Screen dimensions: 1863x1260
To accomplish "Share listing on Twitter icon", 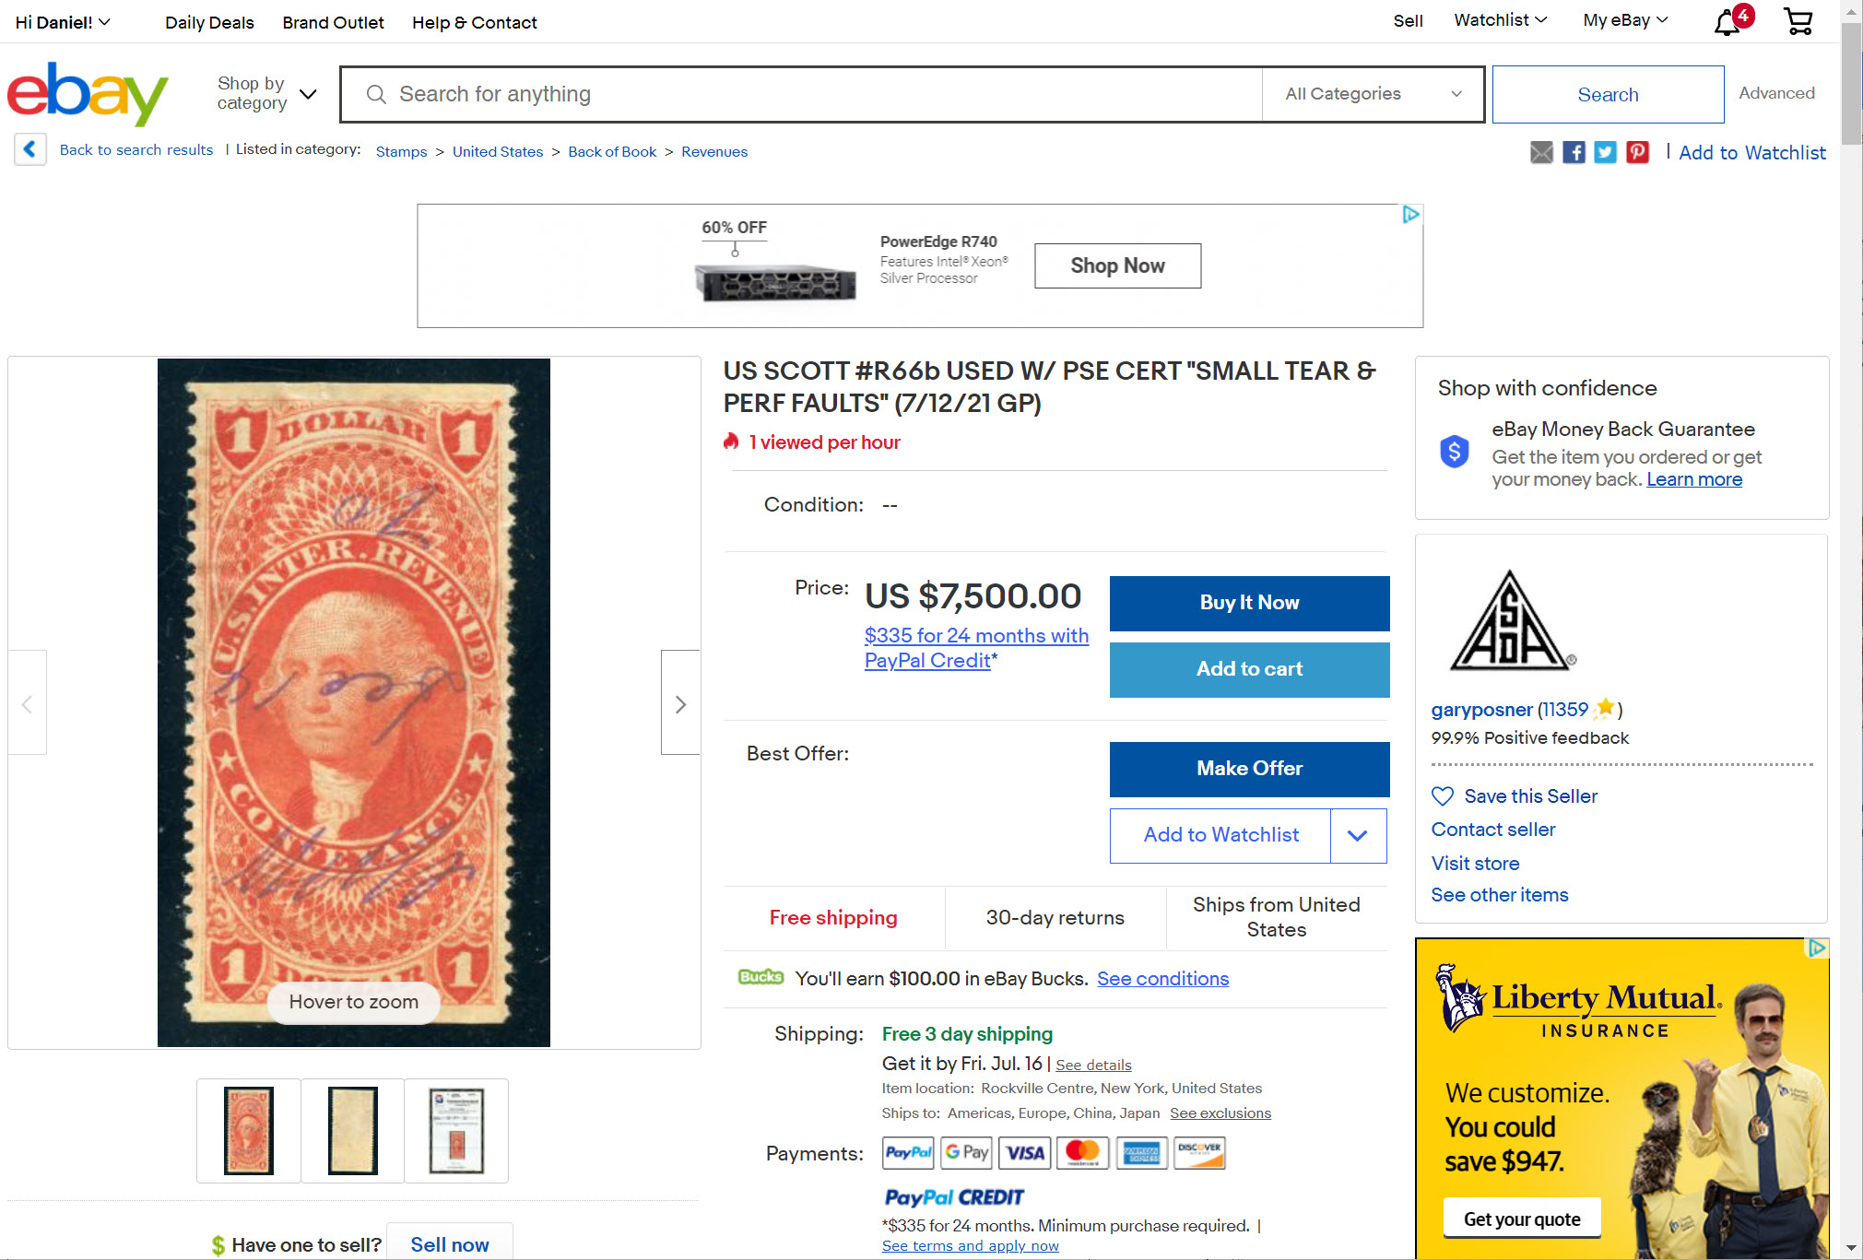I will click(1605, 152).
